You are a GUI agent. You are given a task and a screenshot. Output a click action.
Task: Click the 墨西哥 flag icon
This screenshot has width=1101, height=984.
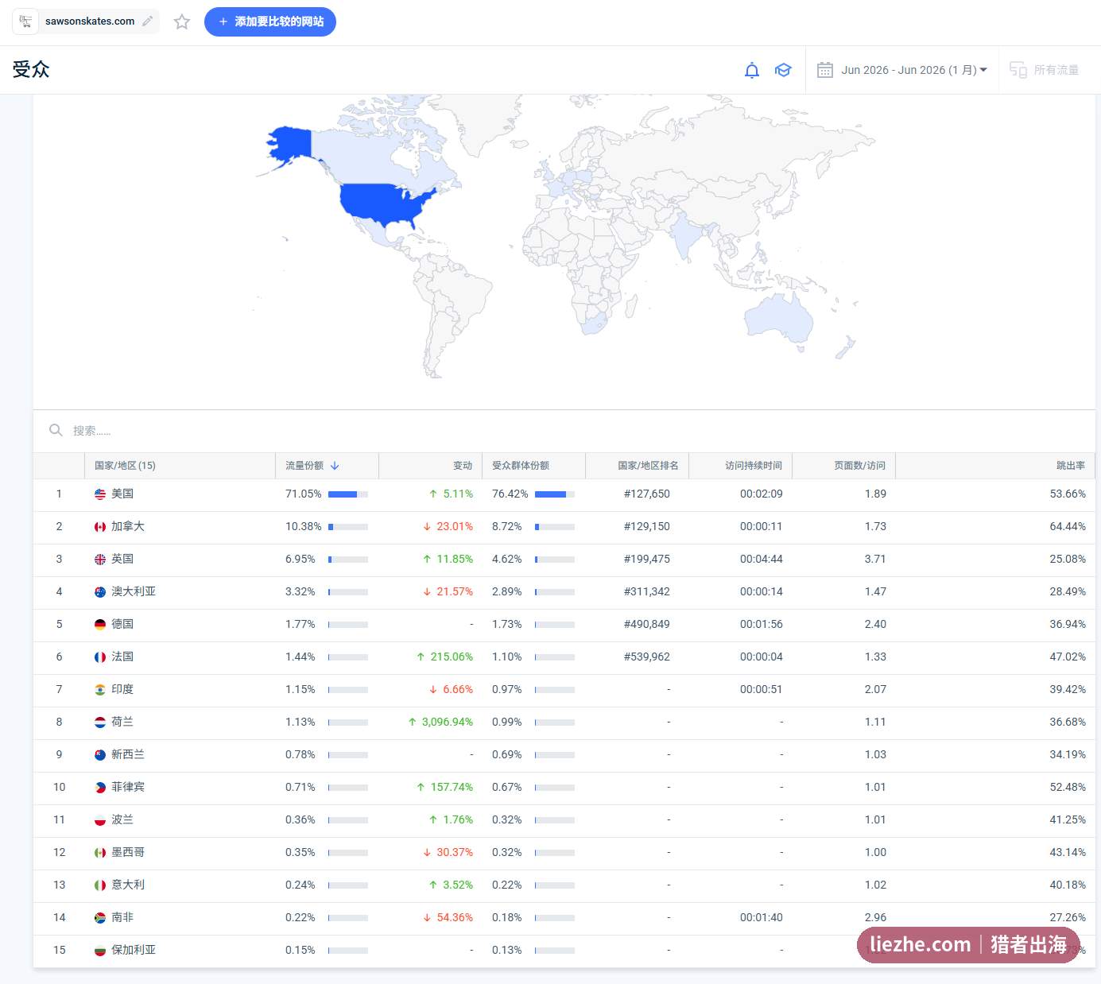pyautogui.click(x=100, y=853)
